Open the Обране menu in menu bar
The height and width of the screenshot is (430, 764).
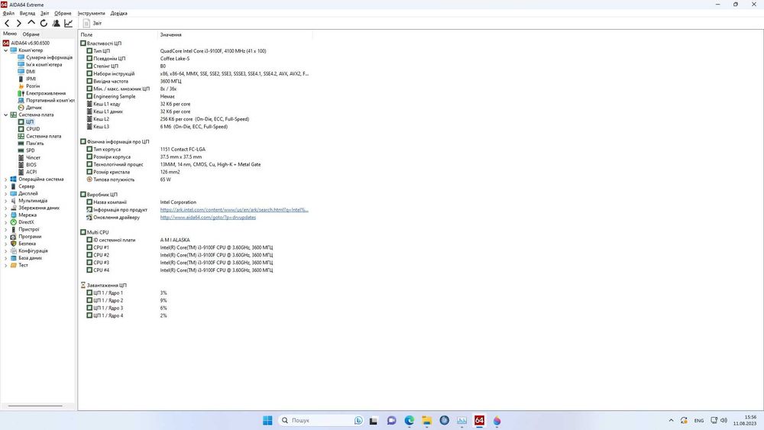63,13
